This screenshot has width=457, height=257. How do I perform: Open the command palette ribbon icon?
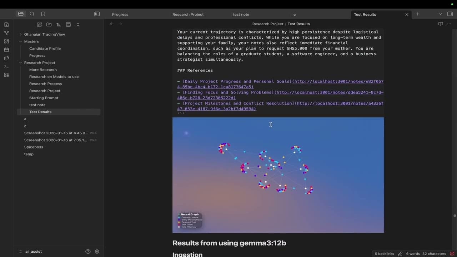coord(6,66)
